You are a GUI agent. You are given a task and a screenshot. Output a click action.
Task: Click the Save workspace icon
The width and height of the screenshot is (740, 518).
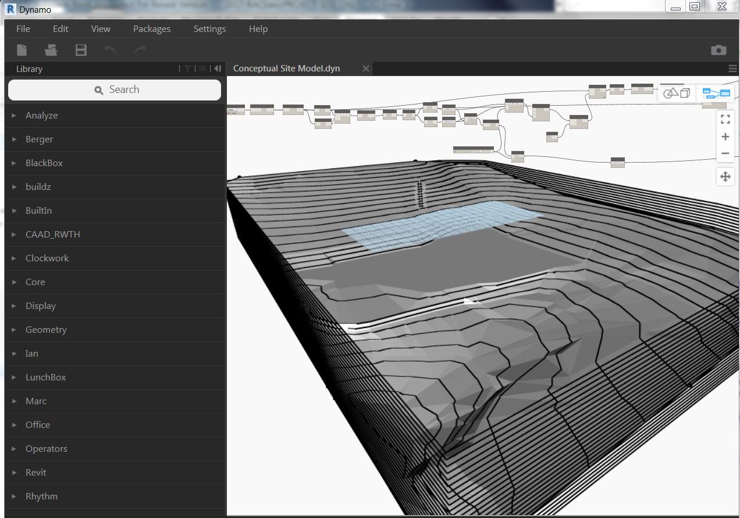(81, 50)
